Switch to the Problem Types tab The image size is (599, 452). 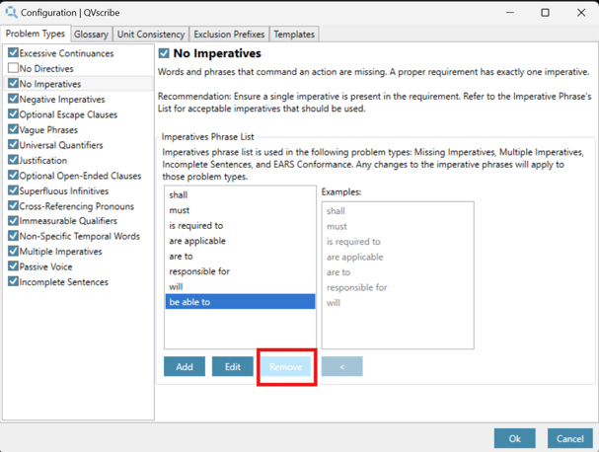(36, 34)
